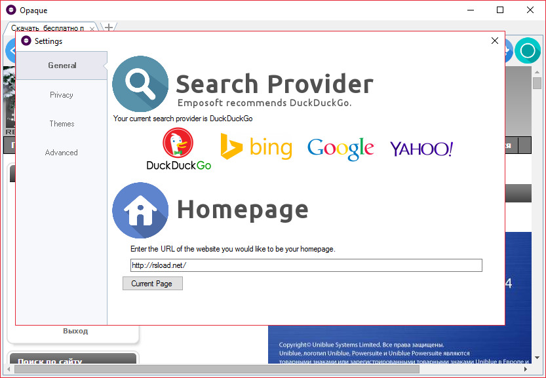Close the Settings dialog
The image size is (546, 378).
point(495,41)
